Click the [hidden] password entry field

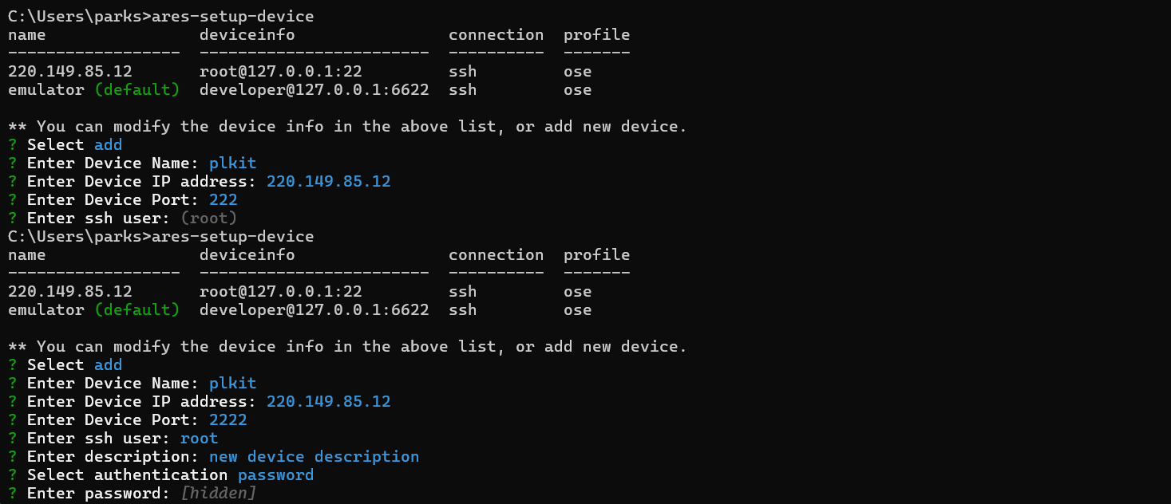pyautogui.click(x=218, y=493)
